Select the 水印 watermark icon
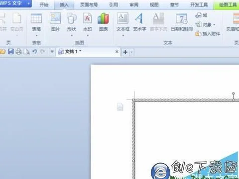Image resolution: width=239 pixels, height=179 pixels. tap(87, 18)
